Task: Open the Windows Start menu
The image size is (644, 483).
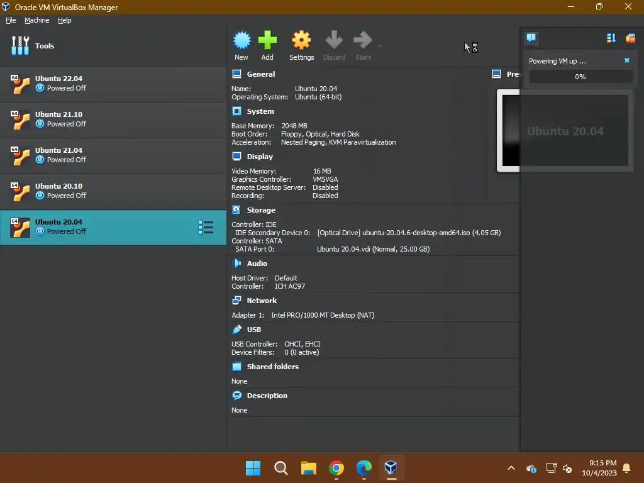Action: 253,468
